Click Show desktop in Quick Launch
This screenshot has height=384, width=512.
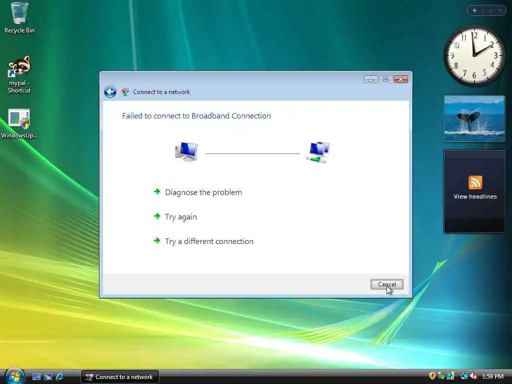(36, 377)
